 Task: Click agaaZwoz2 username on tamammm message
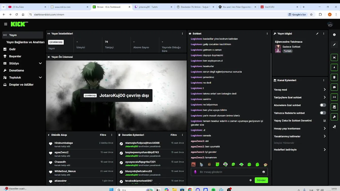pos(197,158)
